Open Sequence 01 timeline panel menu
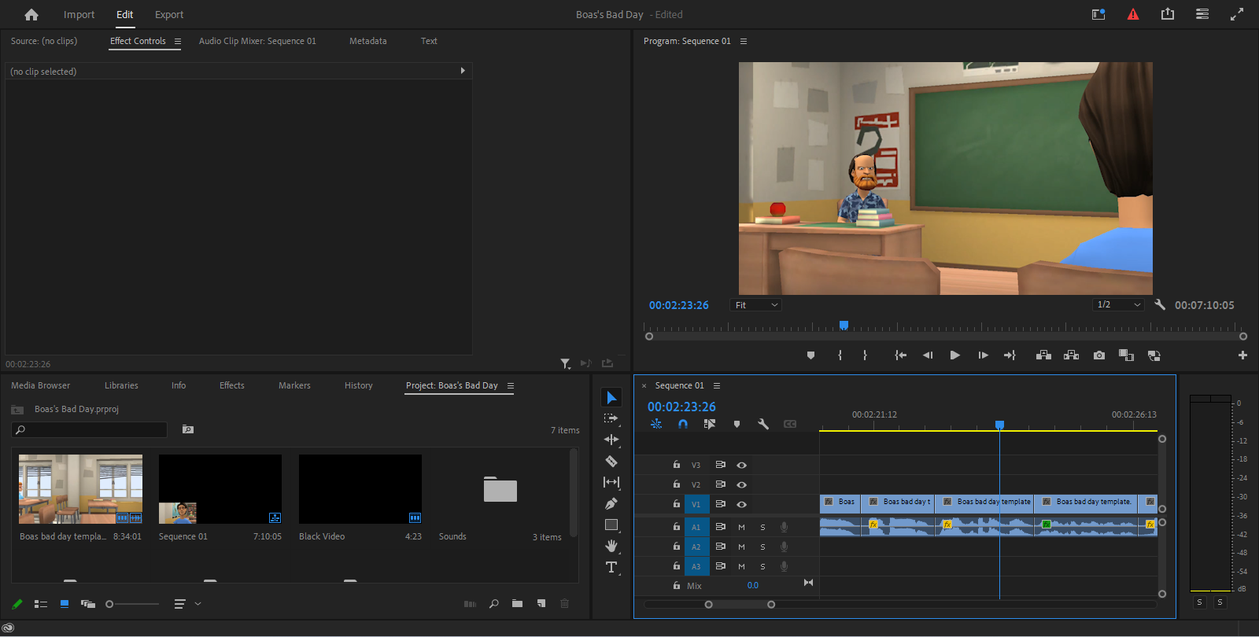The image size is (1259, 637). coord(717,386)
